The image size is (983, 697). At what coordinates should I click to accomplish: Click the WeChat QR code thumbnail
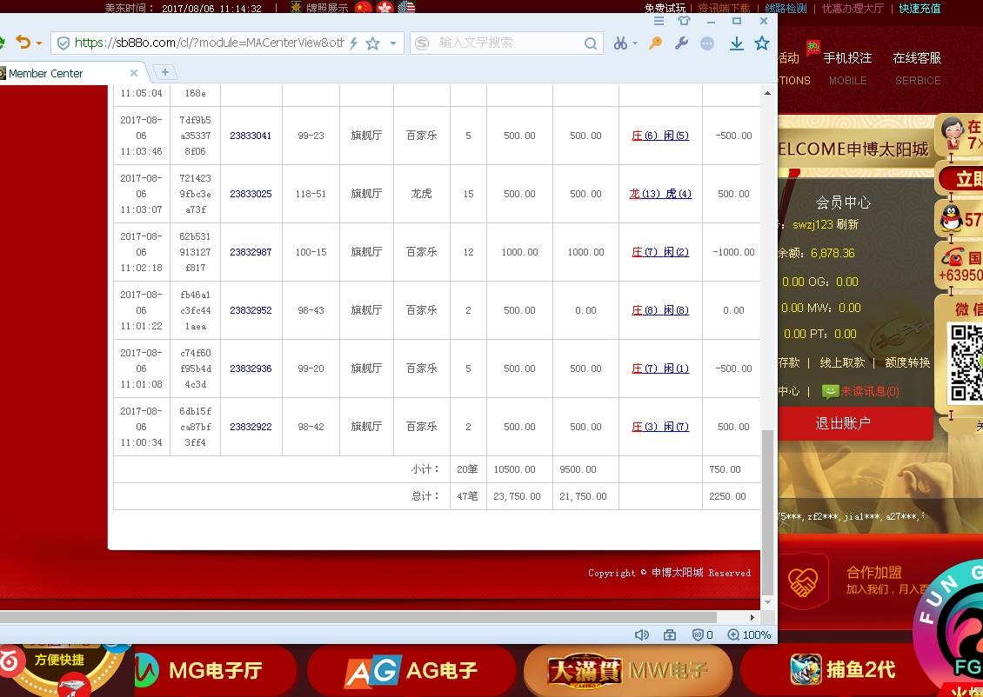[968, 362]
